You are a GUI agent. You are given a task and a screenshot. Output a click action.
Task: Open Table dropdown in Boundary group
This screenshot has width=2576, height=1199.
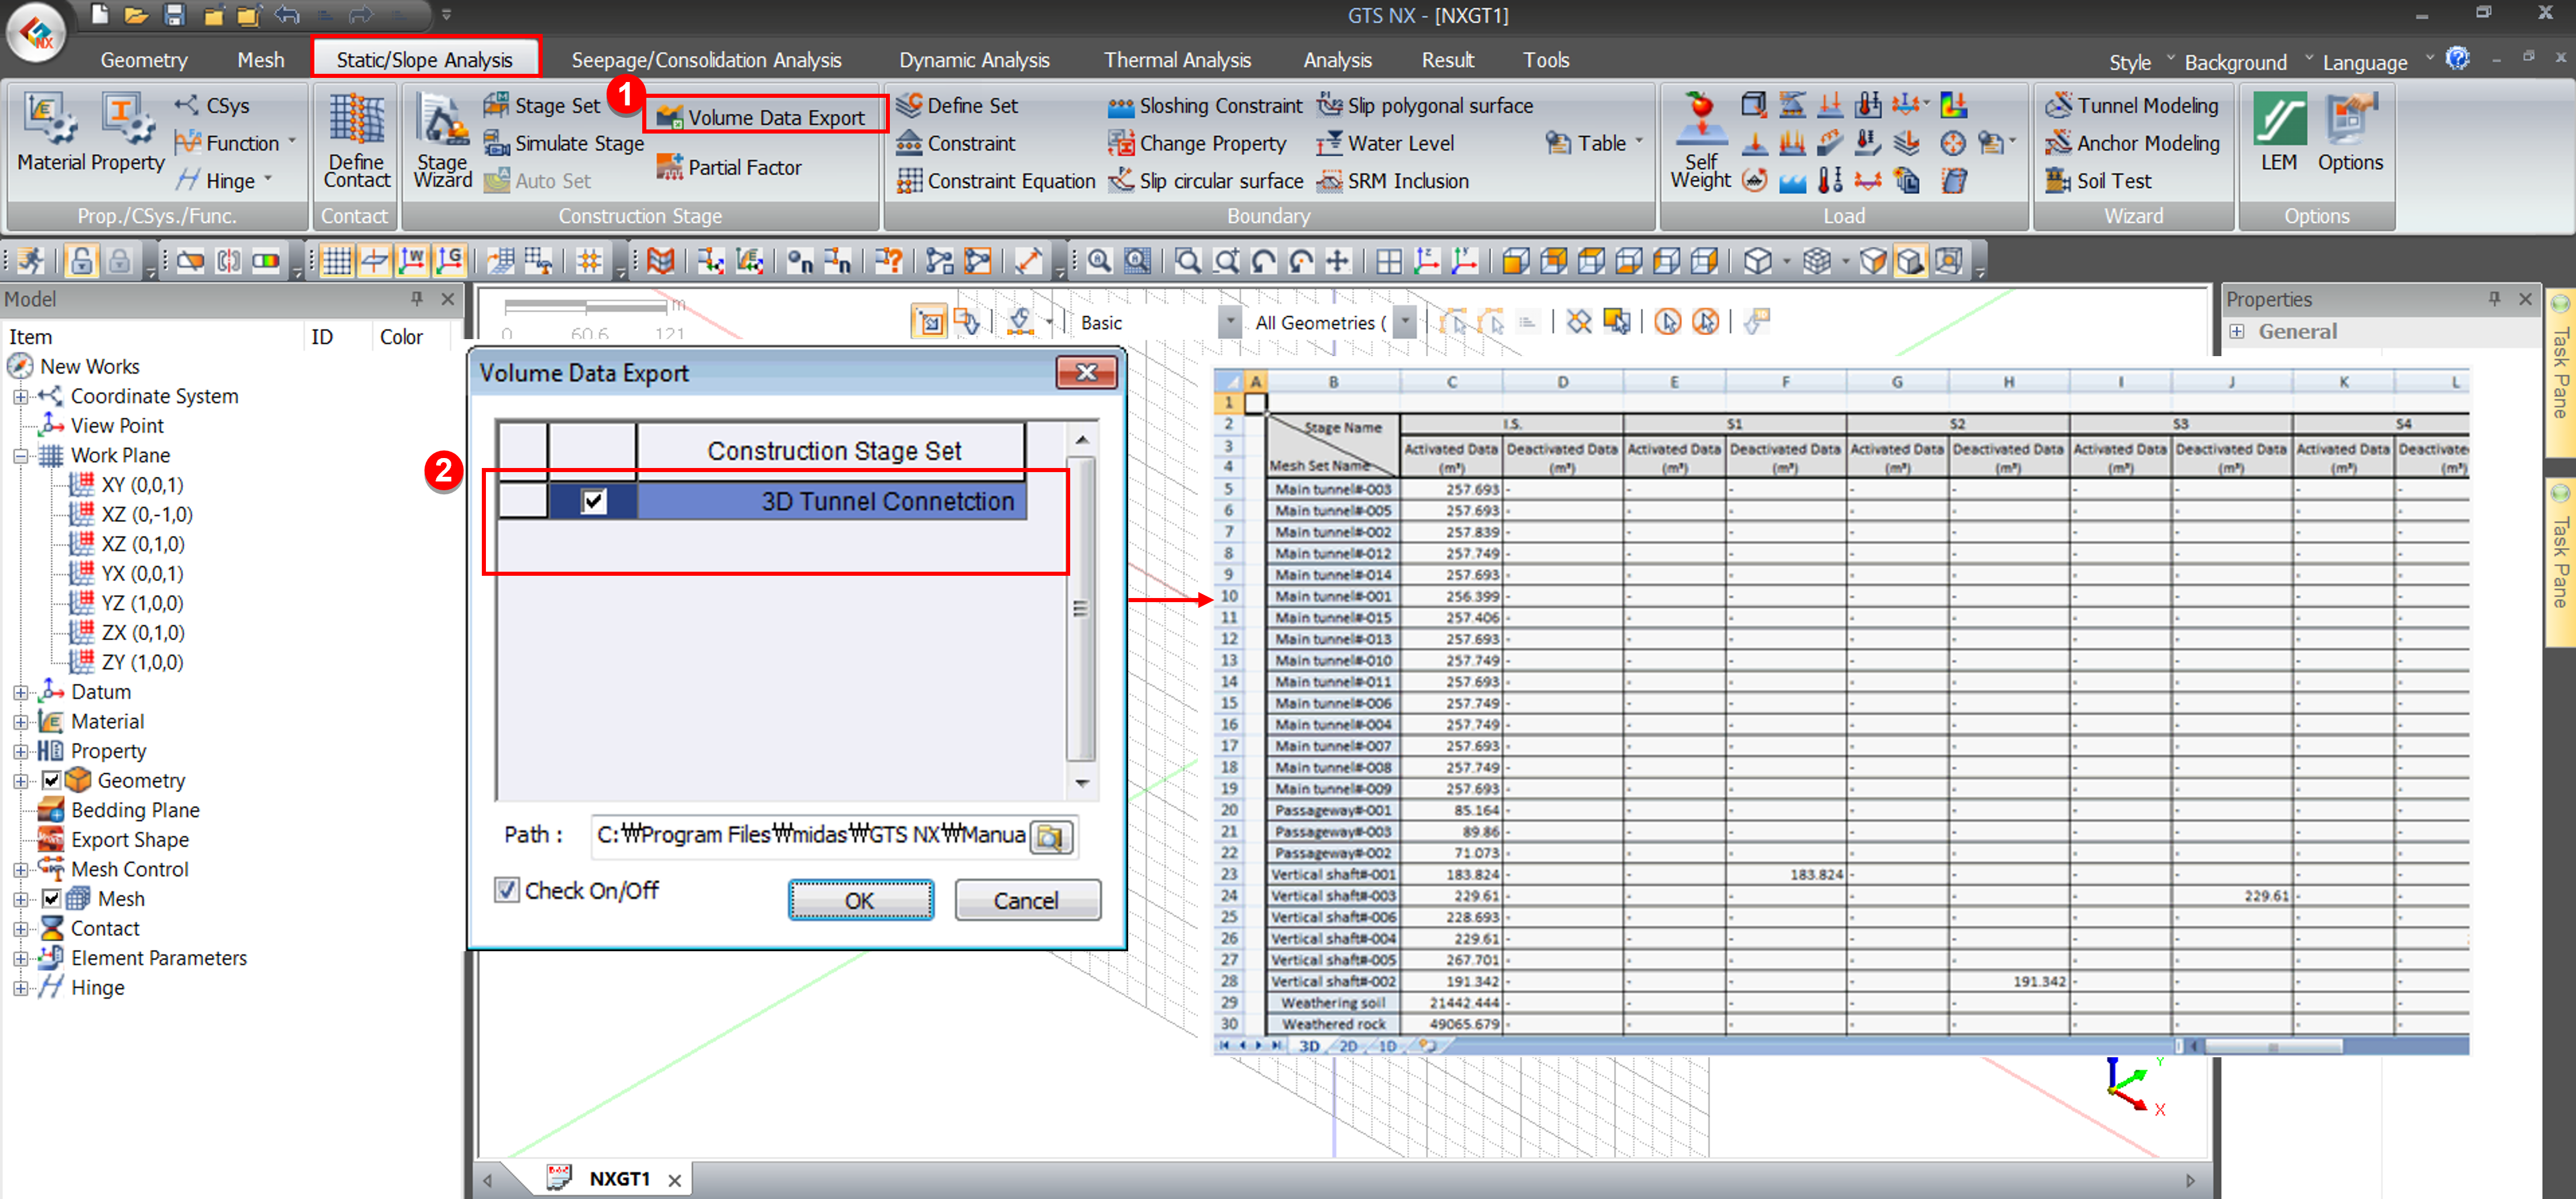click(x=1639, y=142)
